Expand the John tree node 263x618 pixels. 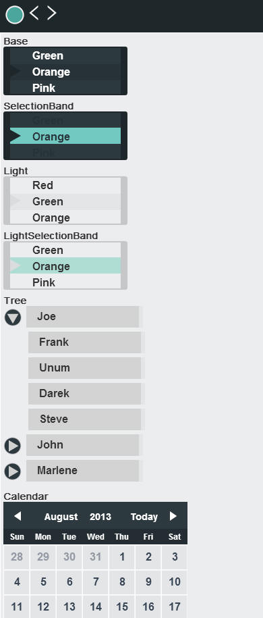coord(13,446)
